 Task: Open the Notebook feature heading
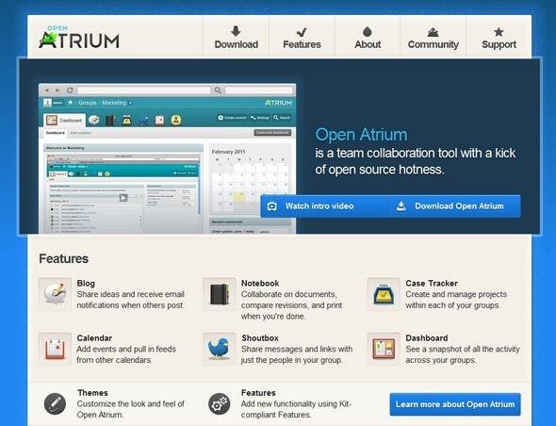pyautogui.click(x=260, y=283)
